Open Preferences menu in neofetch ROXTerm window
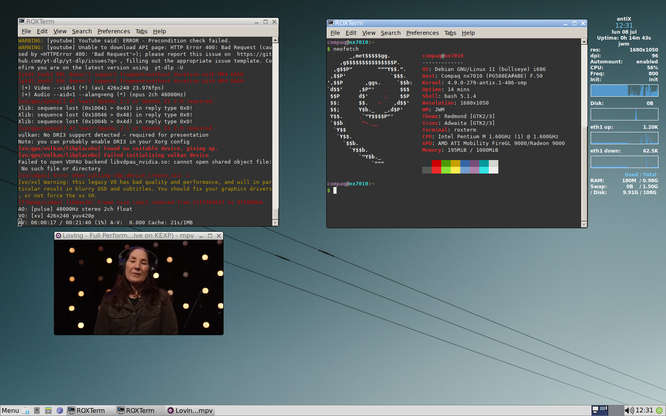Viewport: 666px width, 416px height. 422,33
